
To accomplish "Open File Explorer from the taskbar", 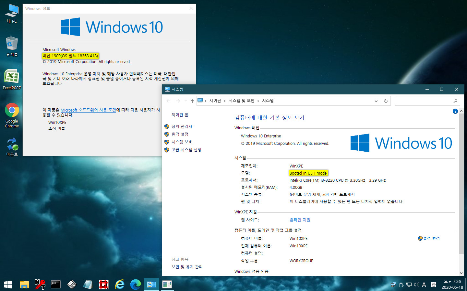I will pos(24,284).
